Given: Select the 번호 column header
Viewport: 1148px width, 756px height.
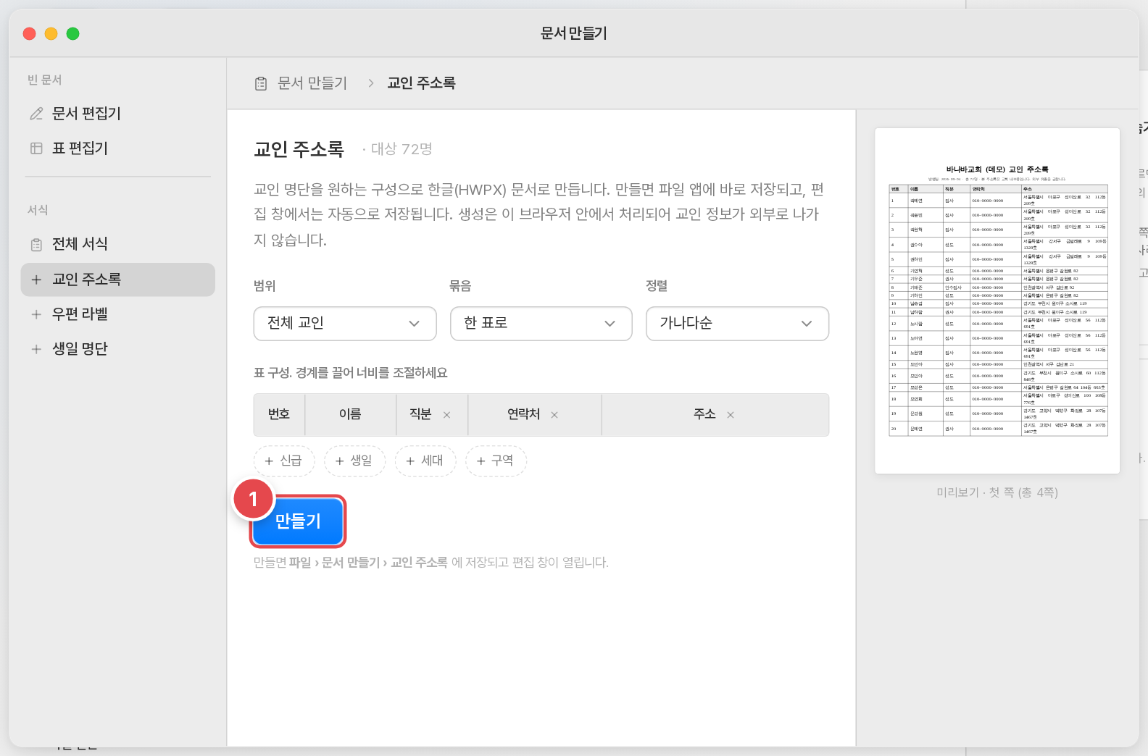Looking at the screenshot, I should pyautogui.click(x=279, y=414).
